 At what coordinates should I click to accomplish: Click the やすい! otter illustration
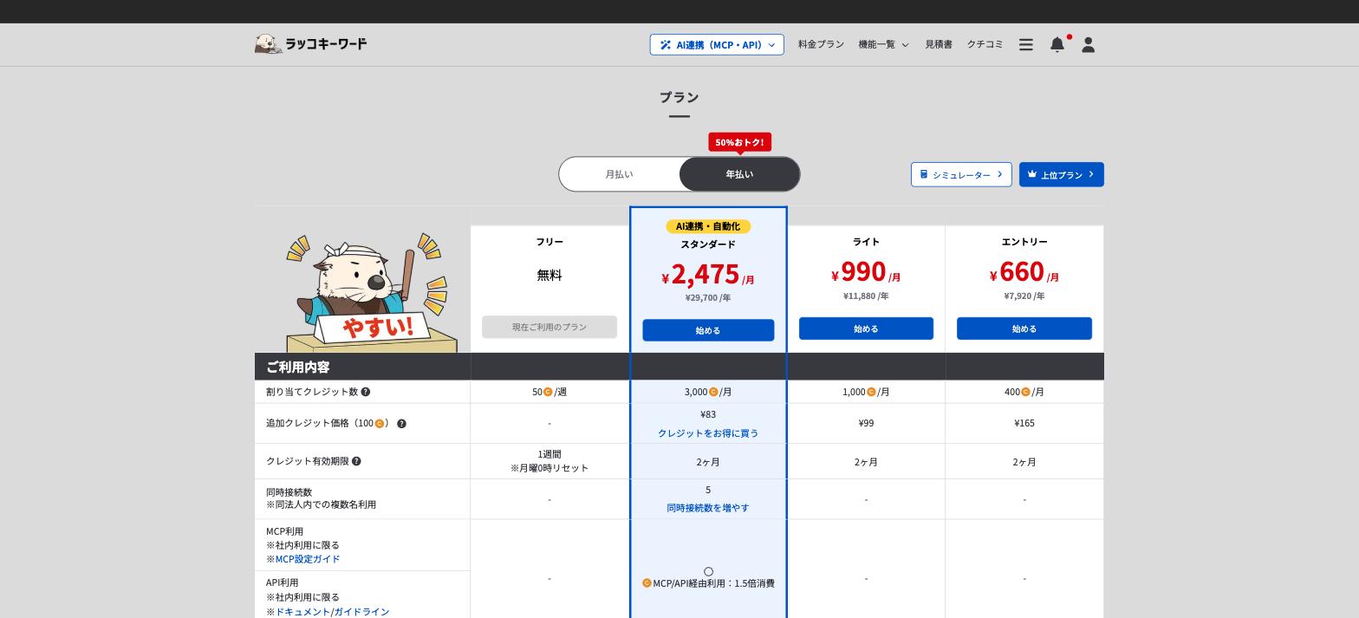[x=370, y=292]
